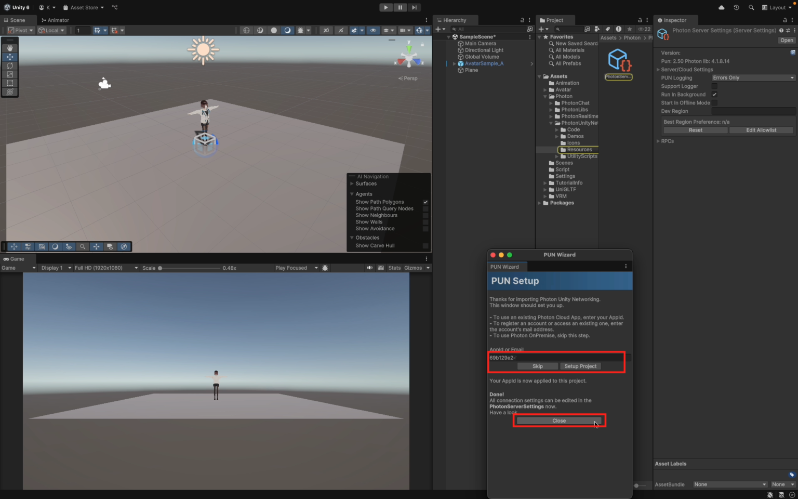This screenshot has height=499, width=798.
Task: Expand Server/Cloud Settings in the Inspector
Action: tap(658, 69)
